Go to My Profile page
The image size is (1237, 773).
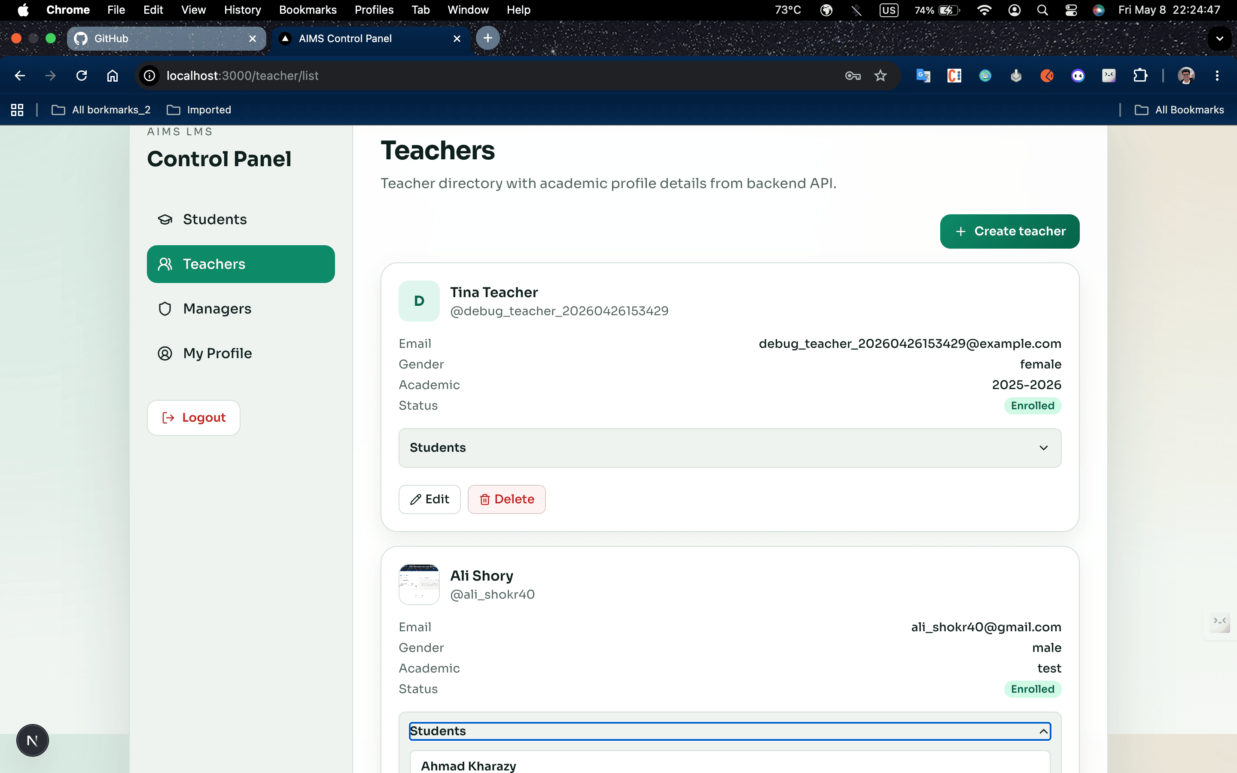240,353
